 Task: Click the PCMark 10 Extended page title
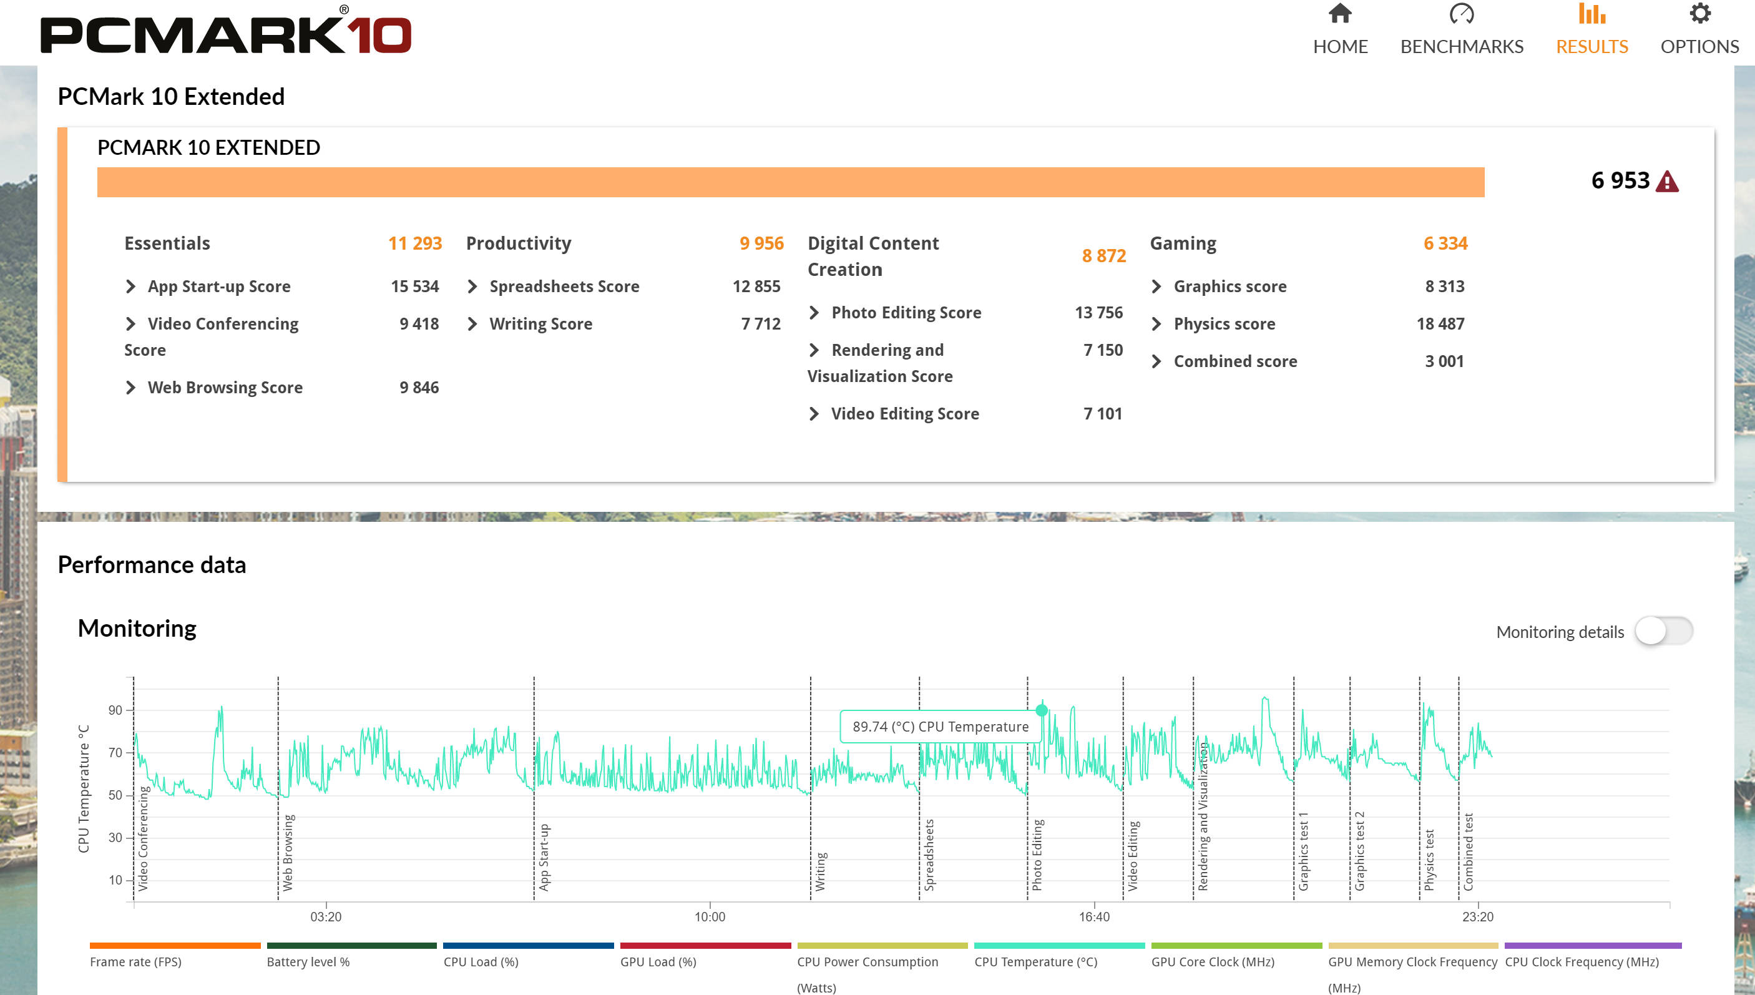click(171, 96)
